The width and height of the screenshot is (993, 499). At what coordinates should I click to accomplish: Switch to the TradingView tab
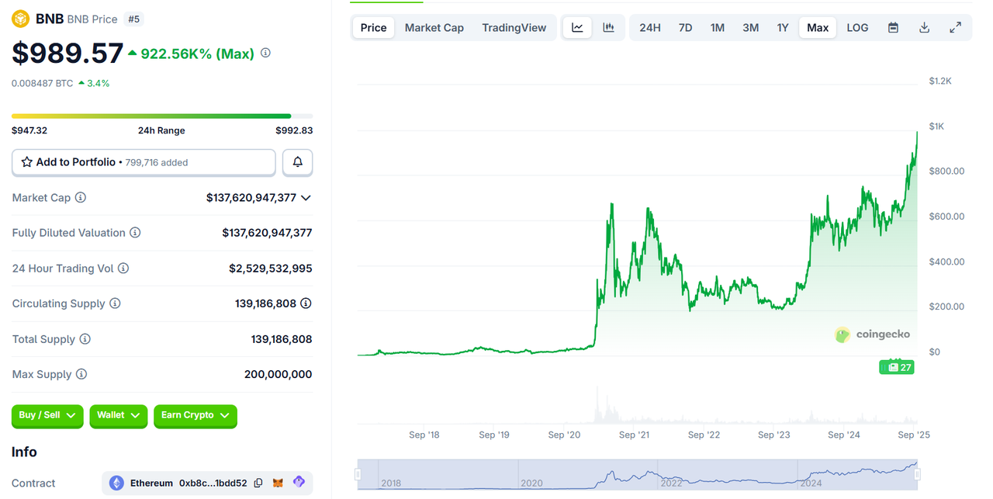coord(514,27)
